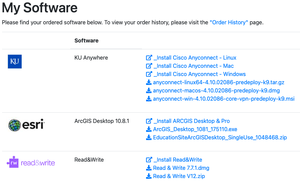300x188 pixels.
Task: Select the KU Anywhere software name
Action: click(x=91, y=58)
